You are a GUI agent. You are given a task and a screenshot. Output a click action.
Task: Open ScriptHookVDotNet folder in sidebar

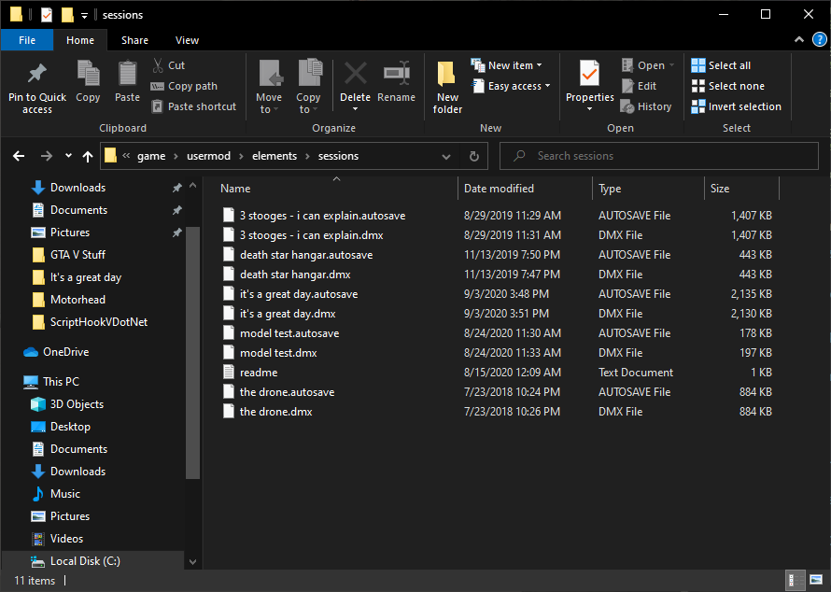tap(99, 322)
